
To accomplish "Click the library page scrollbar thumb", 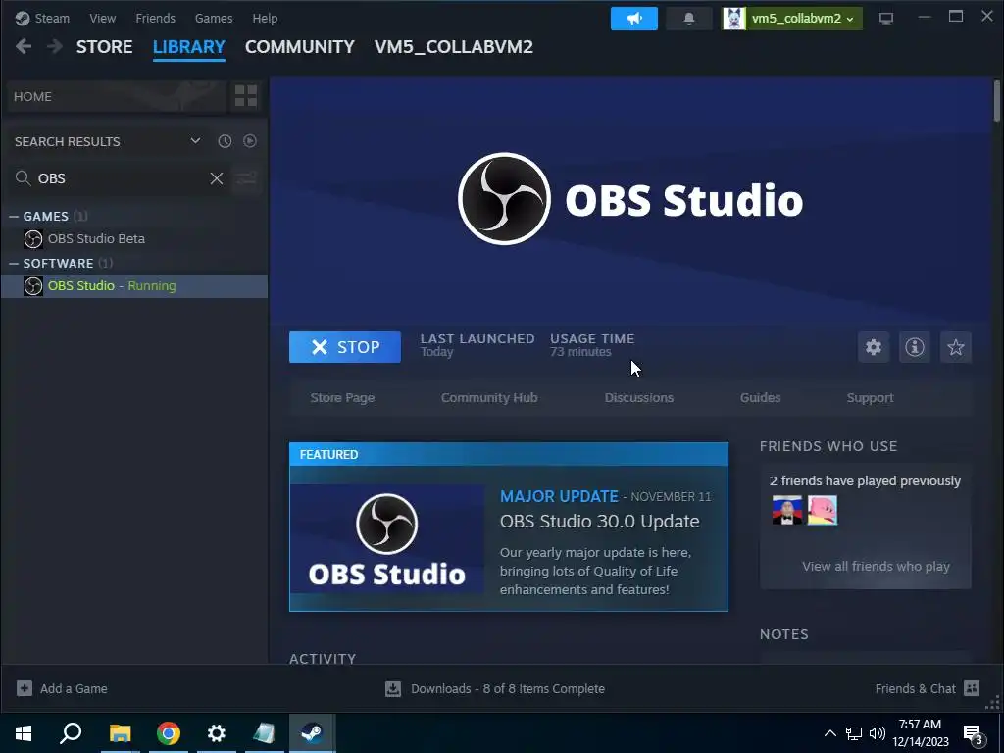I will pos(997,101).
